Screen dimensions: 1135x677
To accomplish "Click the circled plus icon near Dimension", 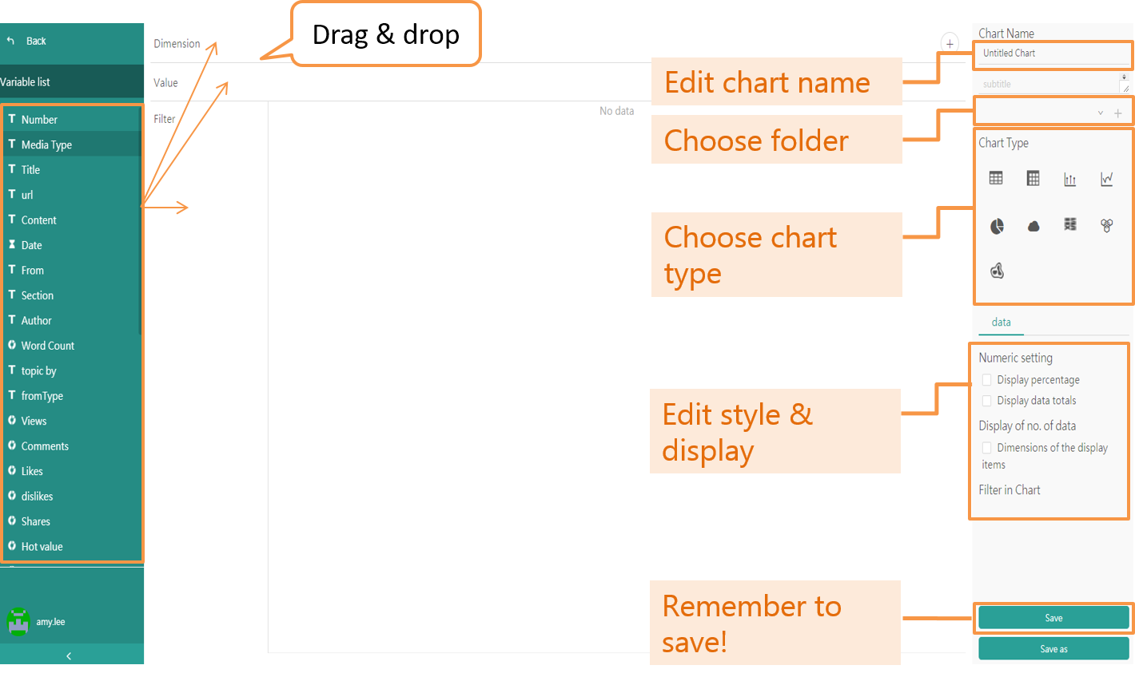I will 950,44.
